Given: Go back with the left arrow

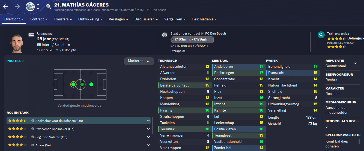Looking at the screenshot, I should (5, 7).
